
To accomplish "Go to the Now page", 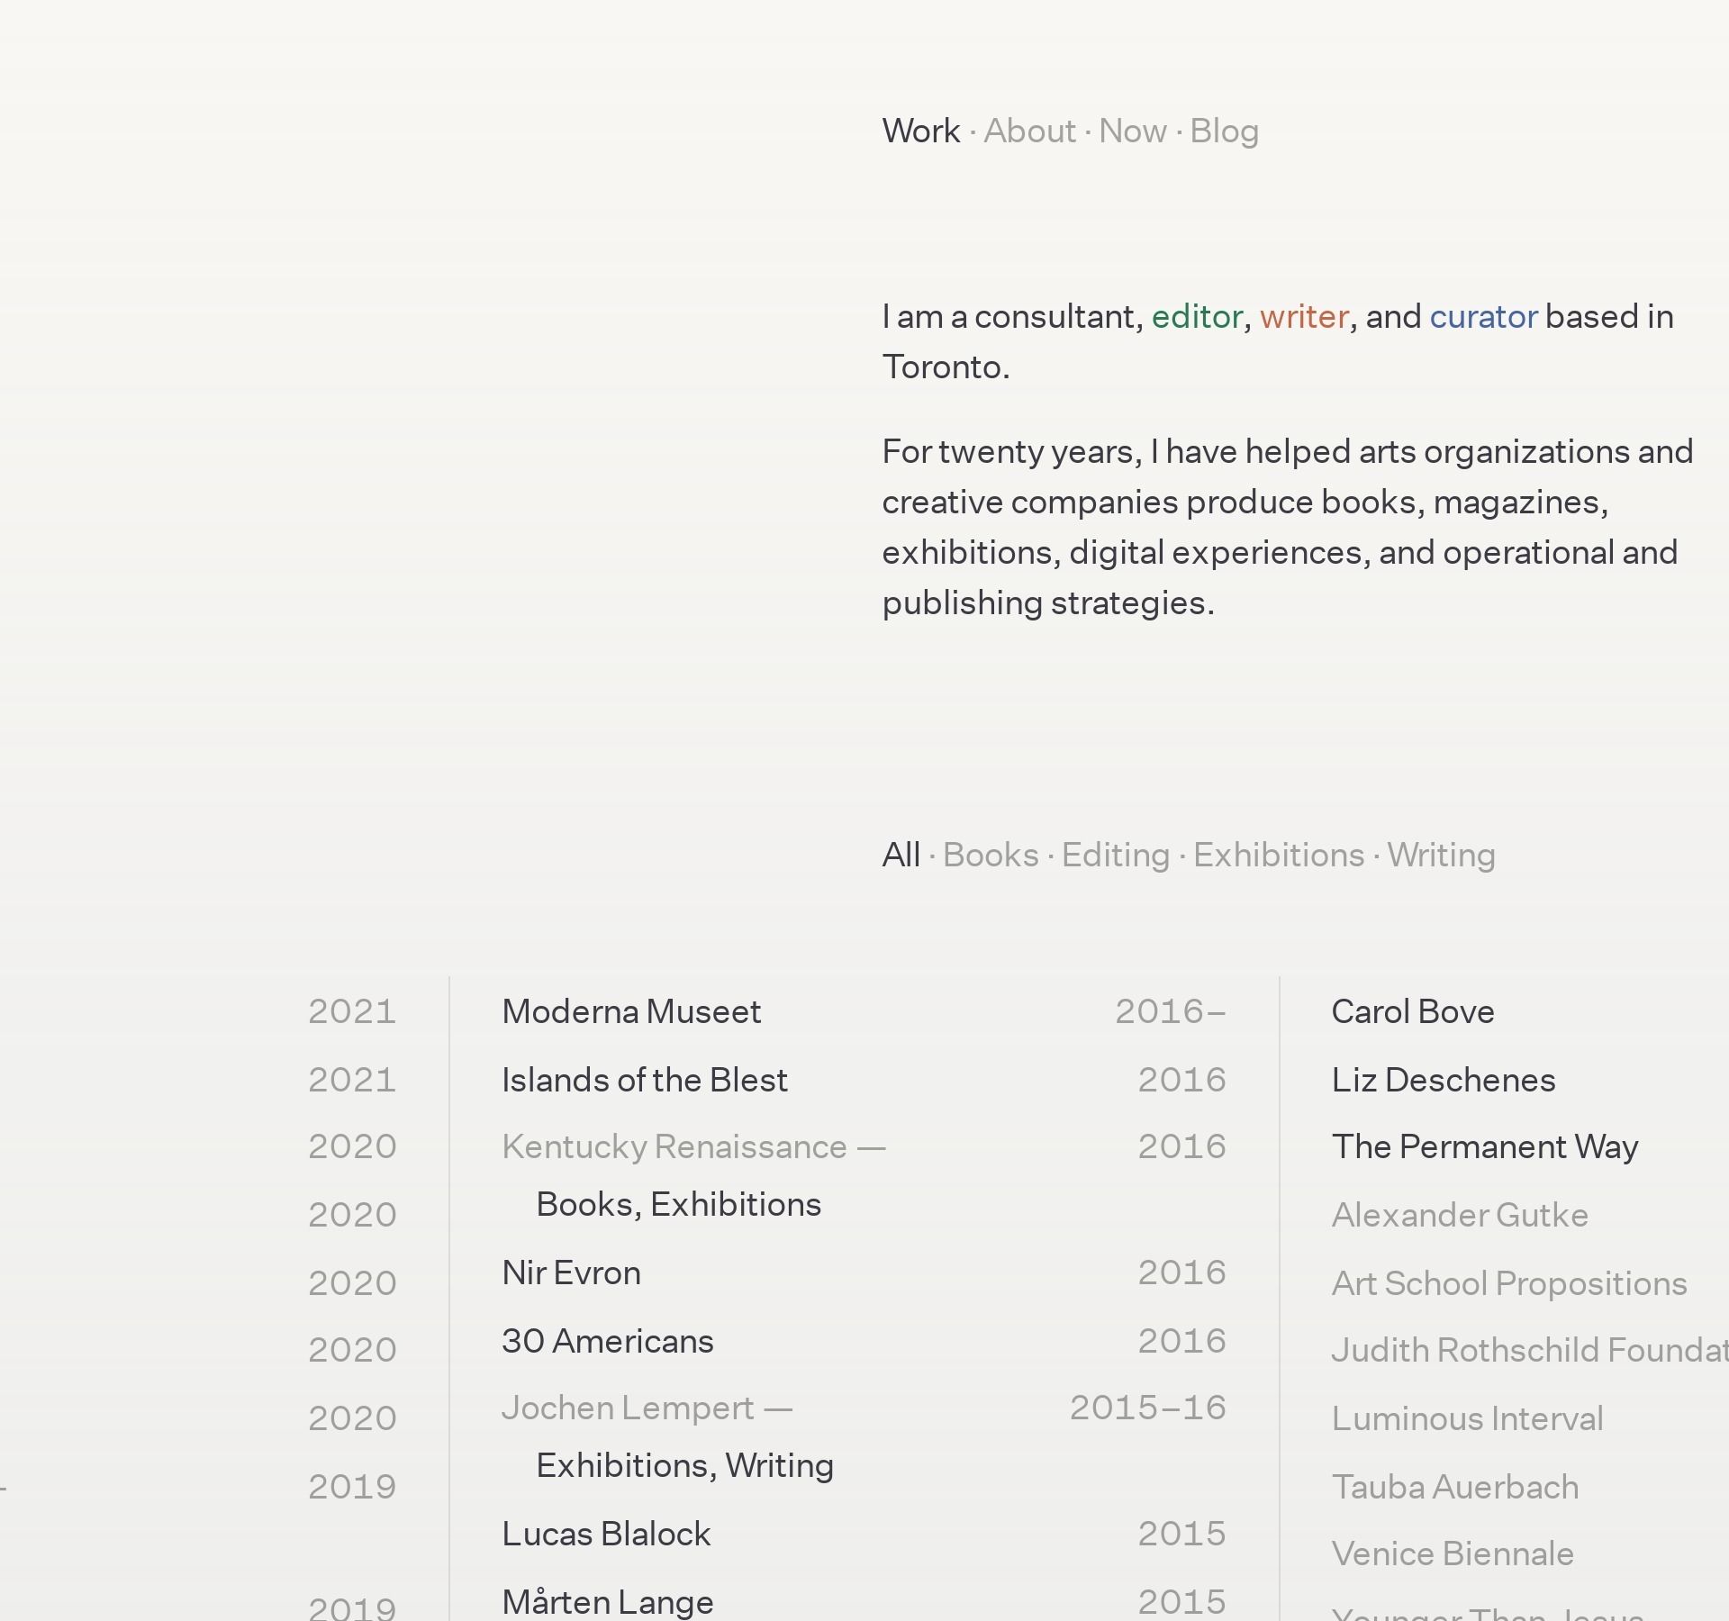I will pyautogui.click(x=1132, y=131).
